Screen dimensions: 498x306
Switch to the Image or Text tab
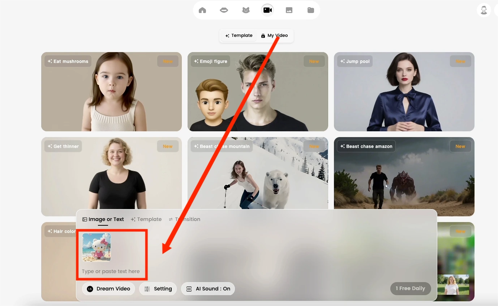tap(103, 219)
